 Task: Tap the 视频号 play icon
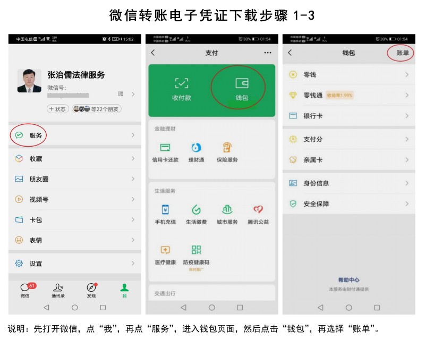(x=19, y=199)
